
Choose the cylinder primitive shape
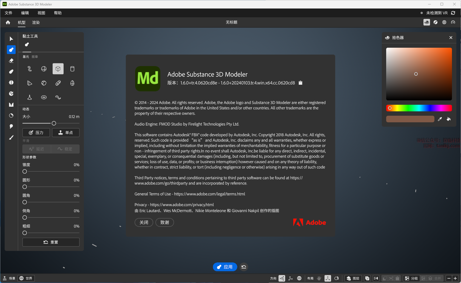tap(72, 69)
